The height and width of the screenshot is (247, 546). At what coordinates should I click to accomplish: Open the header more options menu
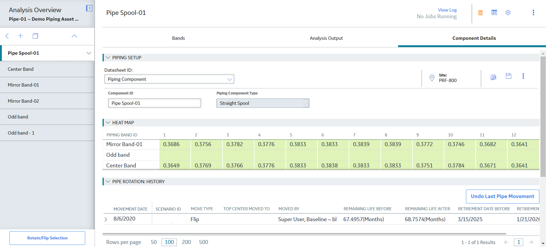coord(533,12)
